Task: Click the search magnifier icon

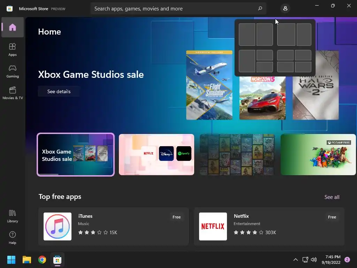Action: coord(260,8)
